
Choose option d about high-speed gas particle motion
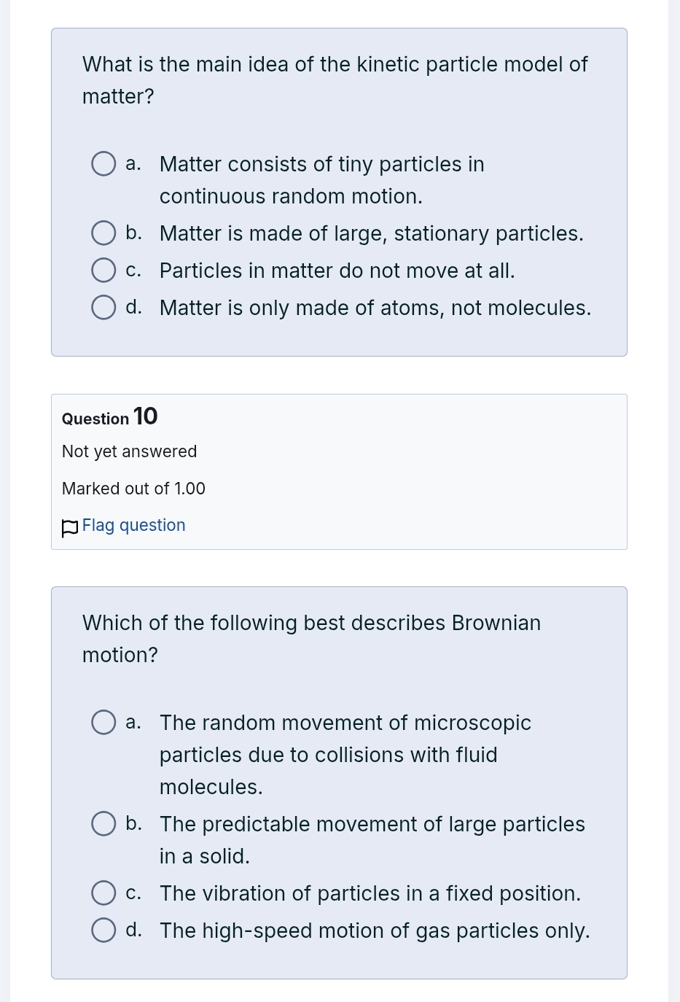(103, 930)
